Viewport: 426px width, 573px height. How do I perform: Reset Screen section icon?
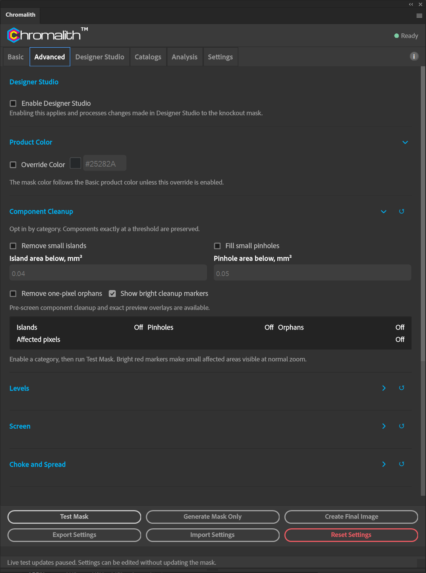tap(402, 426)
